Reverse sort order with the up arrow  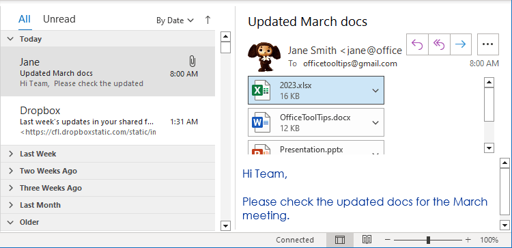click(208, 20)
